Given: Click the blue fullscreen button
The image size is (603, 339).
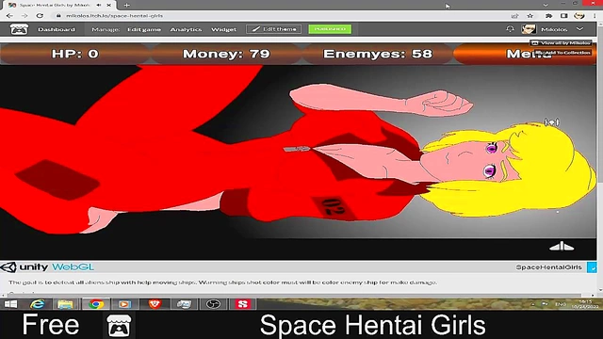Looking at the screenshot, I should (592, 267).
